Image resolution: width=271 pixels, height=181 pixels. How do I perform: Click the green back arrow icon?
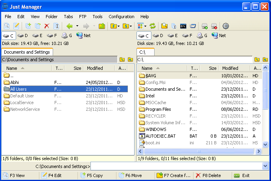click(x=70, y=26)
